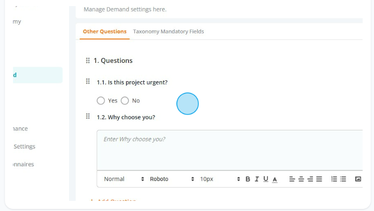Screen dimensions: 374x211
Task: Open the text color picker
Action: (275, 180)
